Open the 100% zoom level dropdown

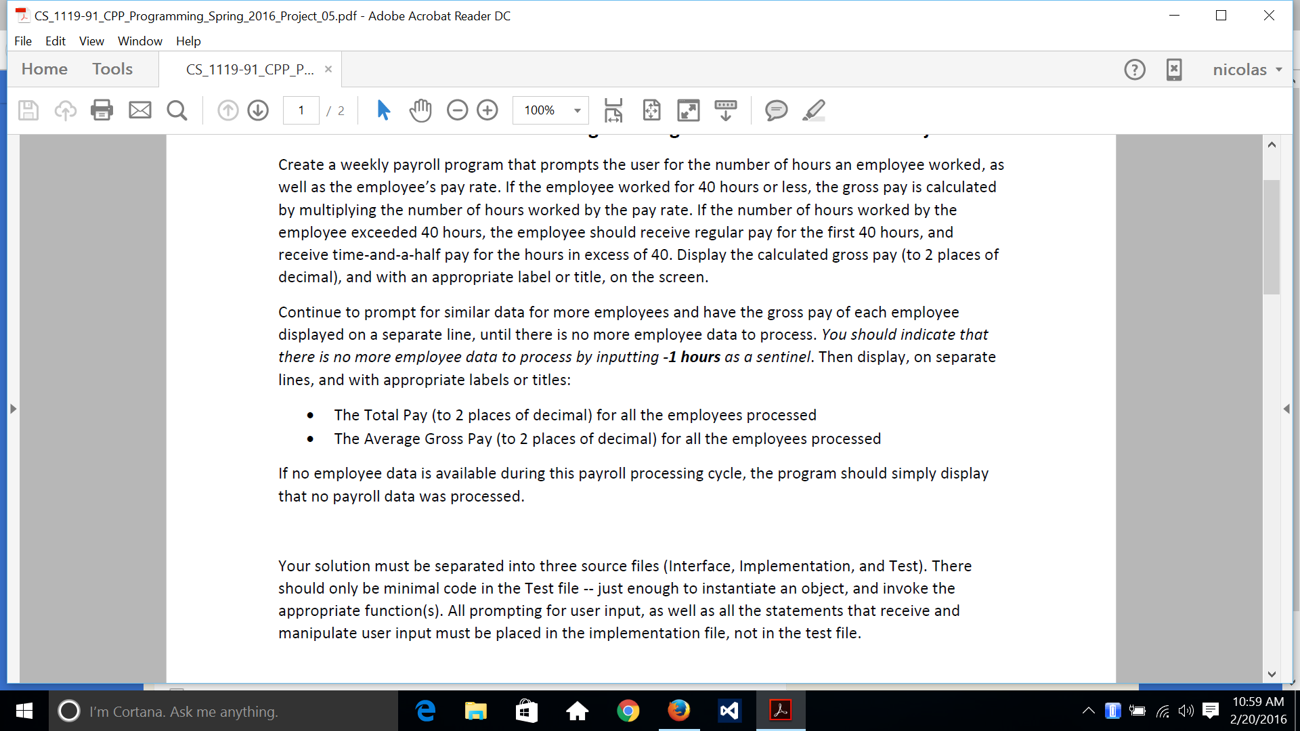(577, 110)
